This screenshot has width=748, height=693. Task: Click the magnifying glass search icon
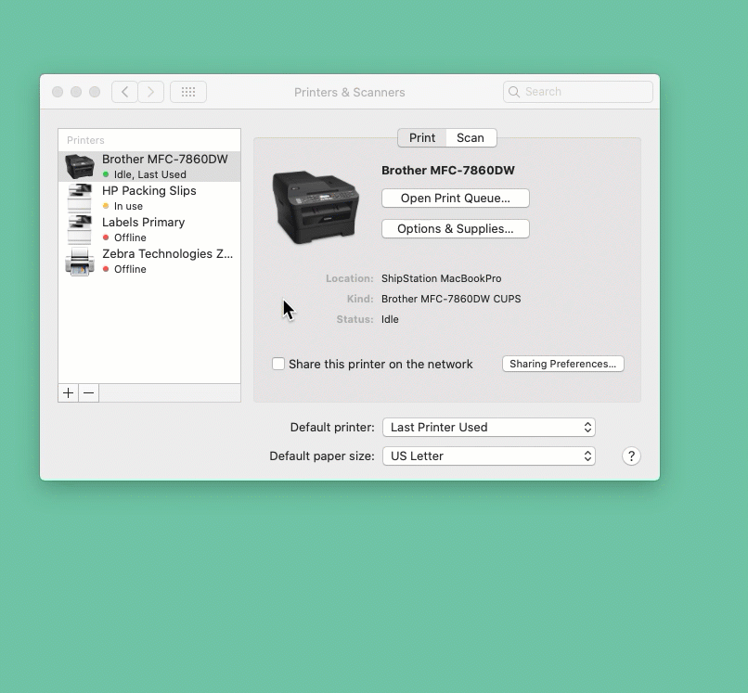514,92
